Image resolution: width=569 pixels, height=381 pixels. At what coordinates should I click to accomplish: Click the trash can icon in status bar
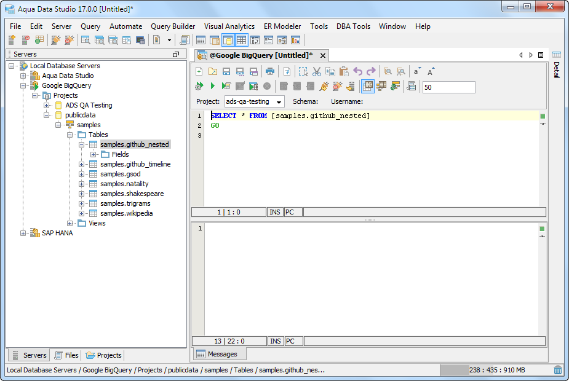(x=558, y=370)
